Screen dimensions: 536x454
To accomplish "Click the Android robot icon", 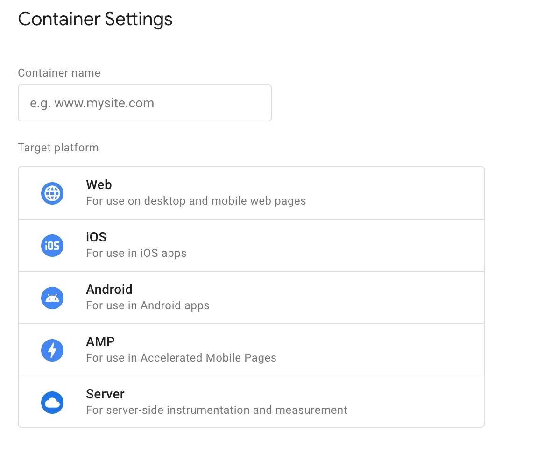I will point(52,298).
